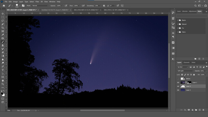Open the Smoothing dropdown arrow
The image size is (208, 117).
tap(100, 6)
